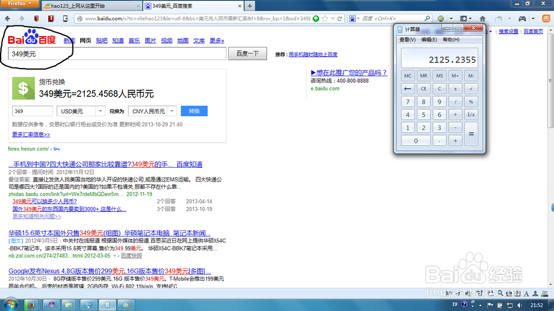This screenshot has width=554, height=311.
Task: Open the Firefox menu button
Action: point(19,3)
